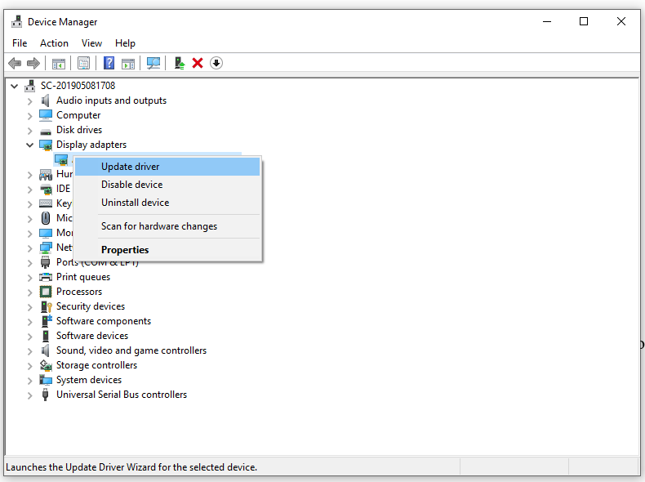Screen dimensions: 645x482
Task: Expand Audio inputs and outputs chevron
Action: 29,101
